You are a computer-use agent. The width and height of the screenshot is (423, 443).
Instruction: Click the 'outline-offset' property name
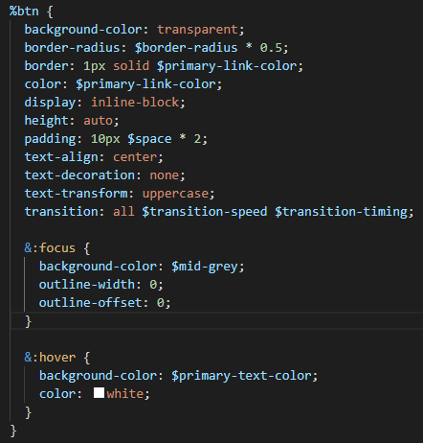point(90,303)
